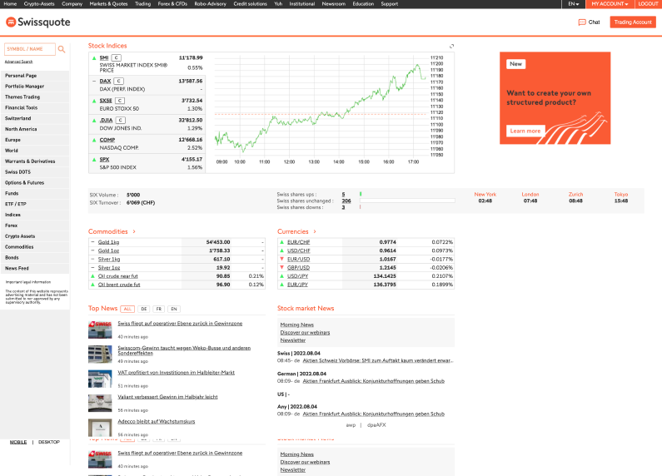
Task: Open the SPX index link
Action: click(x=104, y=160)
